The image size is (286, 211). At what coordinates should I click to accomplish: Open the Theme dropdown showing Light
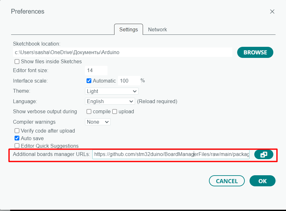pyautogui.click(x=112, y=91)
